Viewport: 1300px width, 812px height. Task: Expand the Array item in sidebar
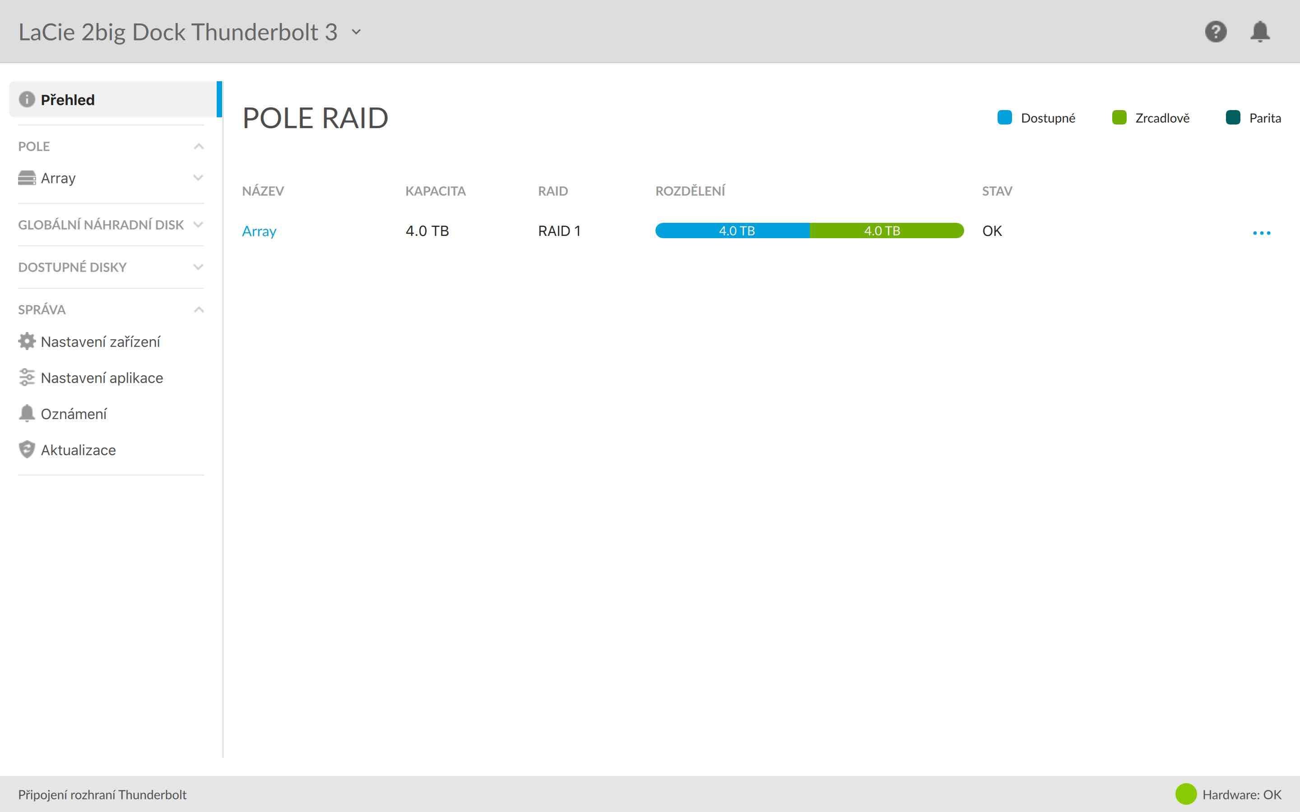[x=198, y=178]
